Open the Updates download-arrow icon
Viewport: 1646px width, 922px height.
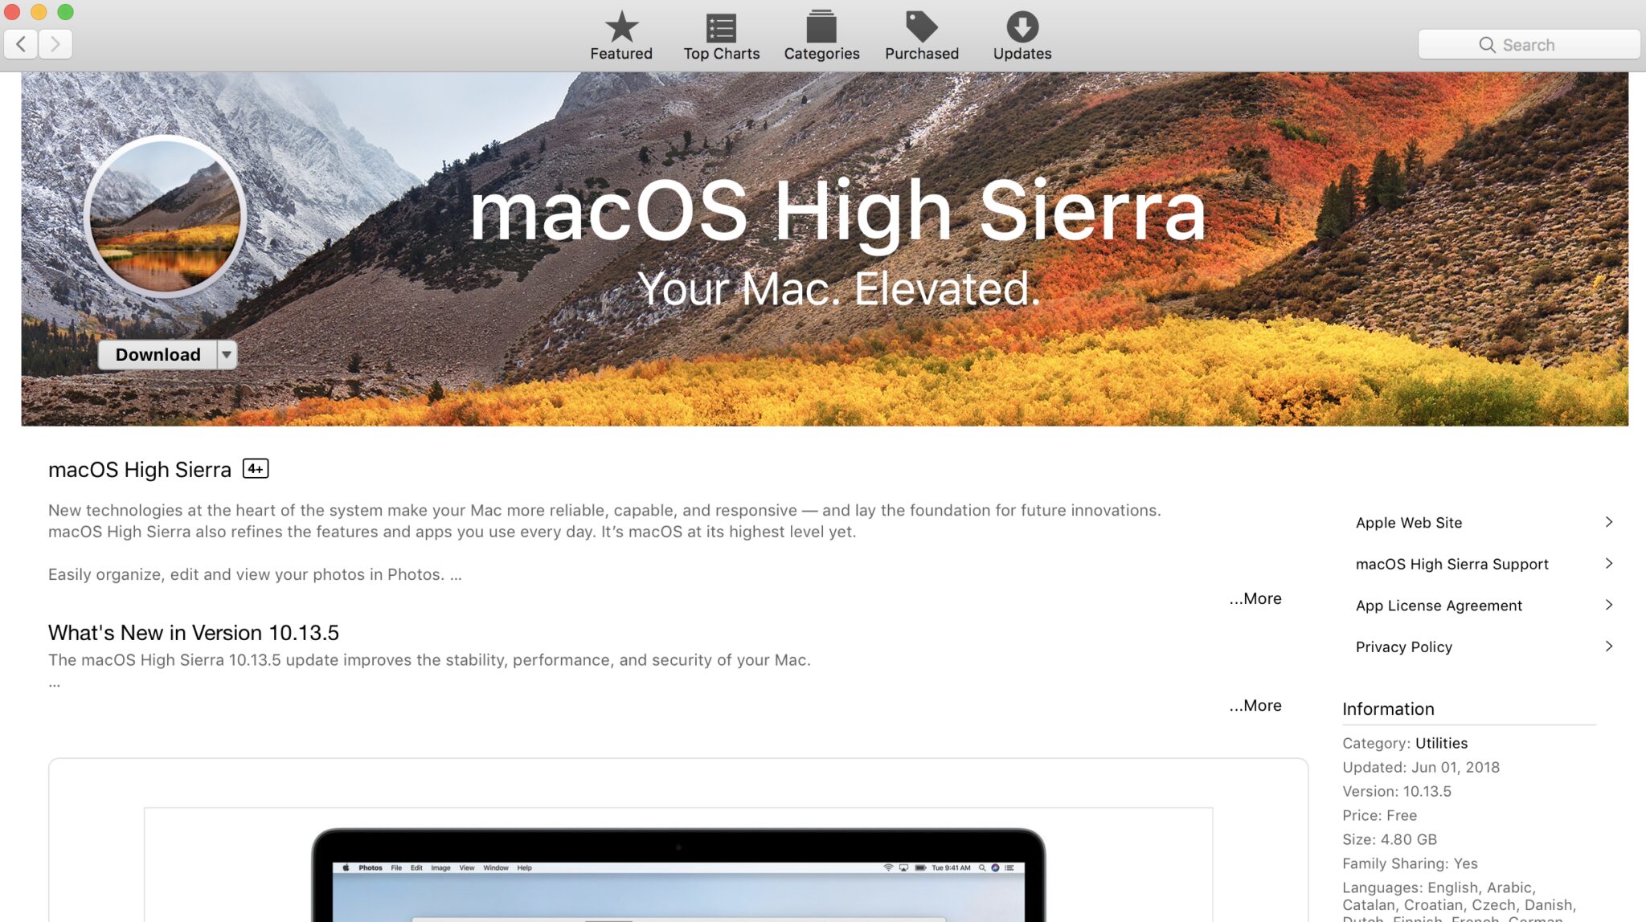(1022, 28)
